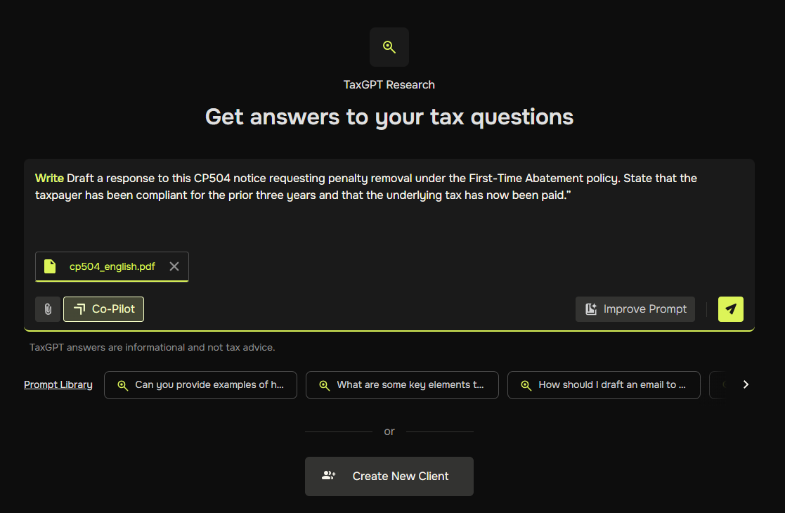The height and width of the screenshot is (513, 785).
Task: Click the paperclip attach file icon
Action: click(x=48, y=309)
